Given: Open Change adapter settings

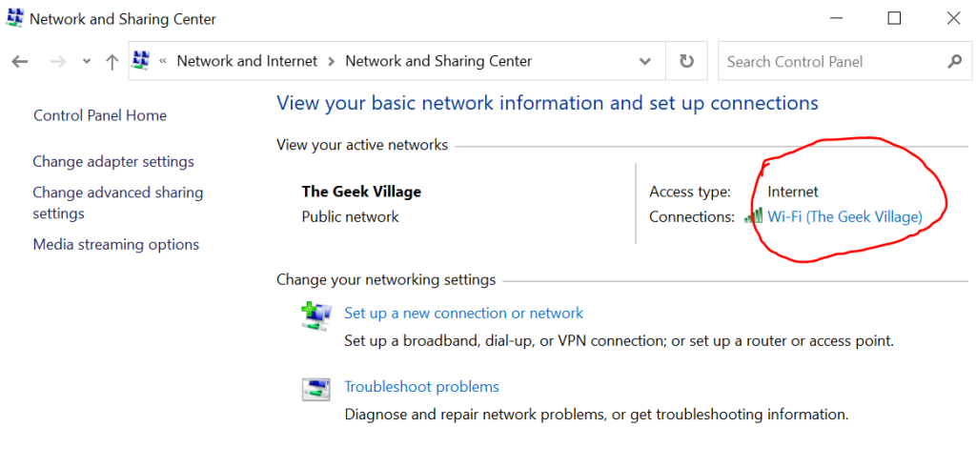Looking at the screenshot, I should tap(113, 161).
